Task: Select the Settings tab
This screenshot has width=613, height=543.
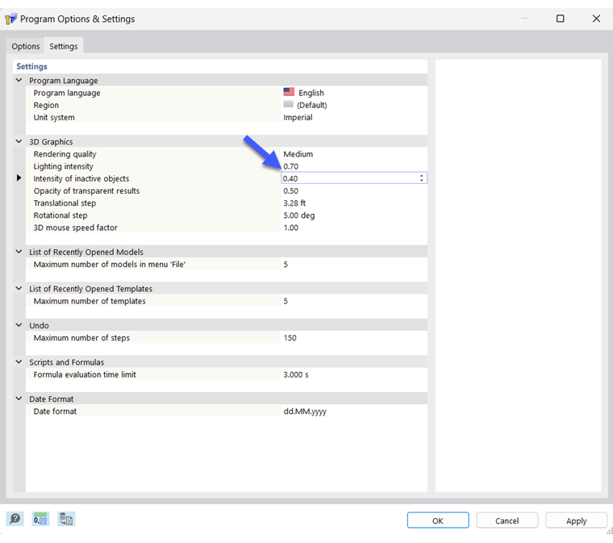Action: click(x=64, y=46)
